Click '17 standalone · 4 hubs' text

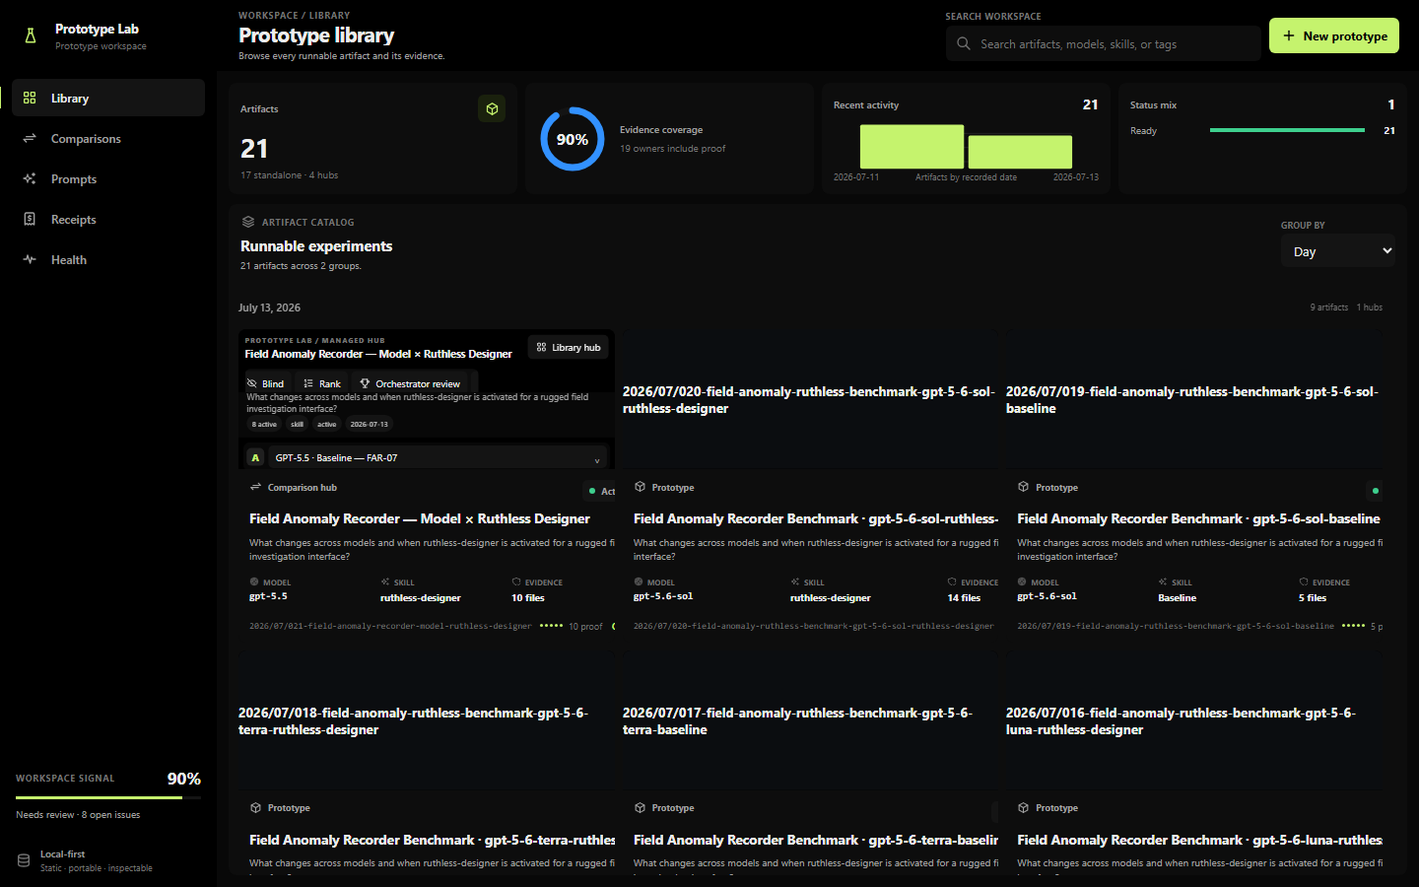click(x=289, y=174)
